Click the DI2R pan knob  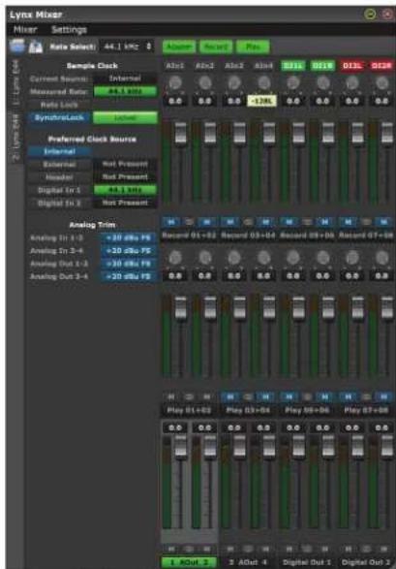pos(381,83)
